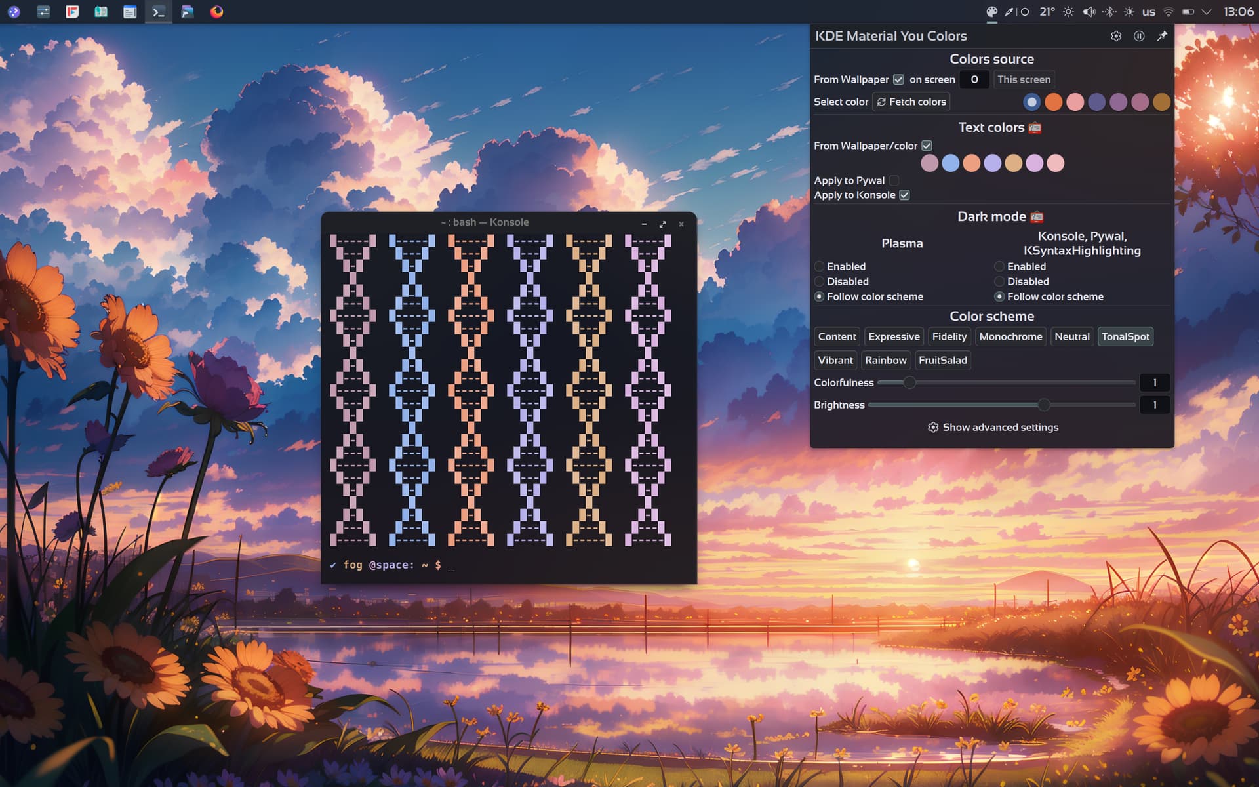Choose the Neutral color scheme

click(x=1072, y=336)
